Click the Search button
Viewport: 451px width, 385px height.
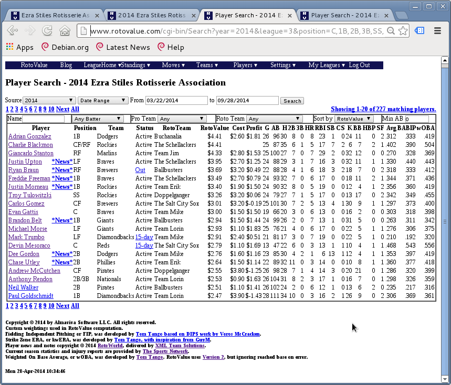point(292,101)
